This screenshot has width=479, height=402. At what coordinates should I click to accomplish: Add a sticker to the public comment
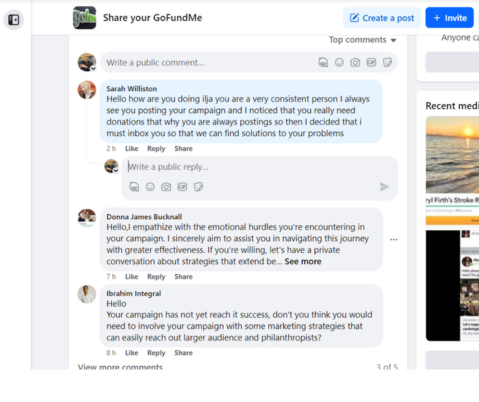[x=387, y=62]
